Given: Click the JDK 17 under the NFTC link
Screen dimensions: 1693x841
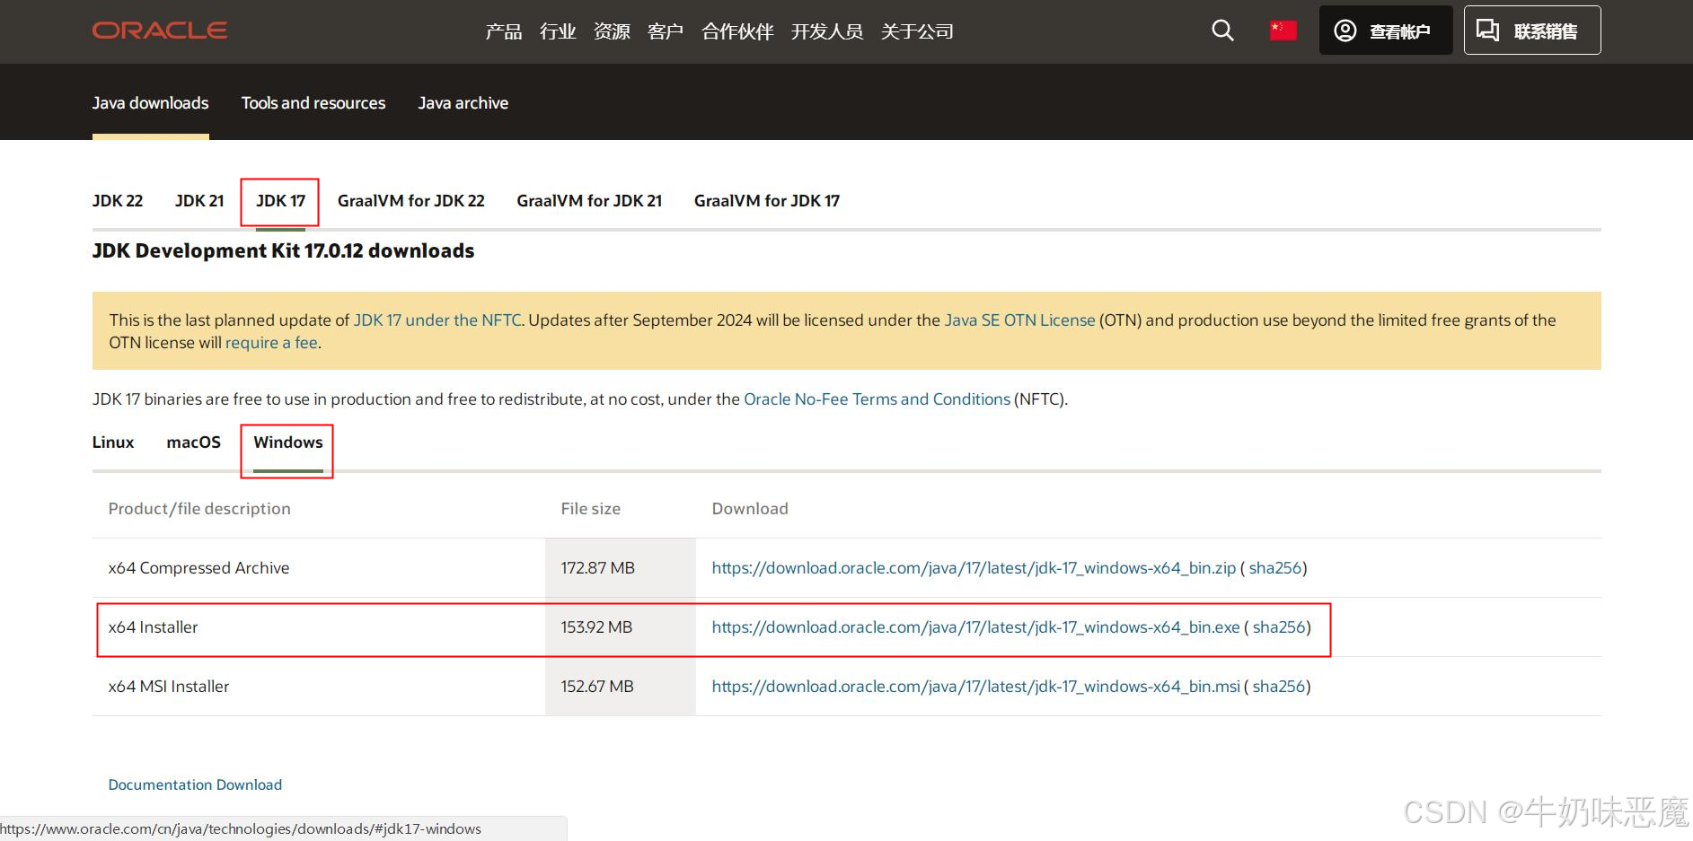Looking at the screenshot, I should (x=437, y=320).
